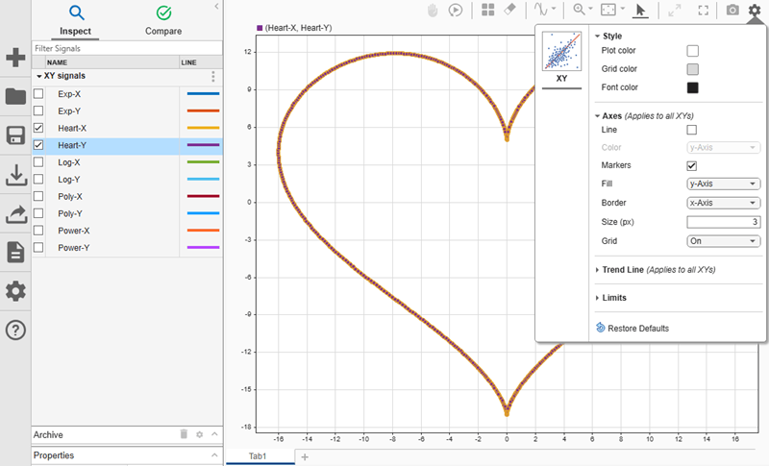Select the arrow pointer tool

pos(640,11)
